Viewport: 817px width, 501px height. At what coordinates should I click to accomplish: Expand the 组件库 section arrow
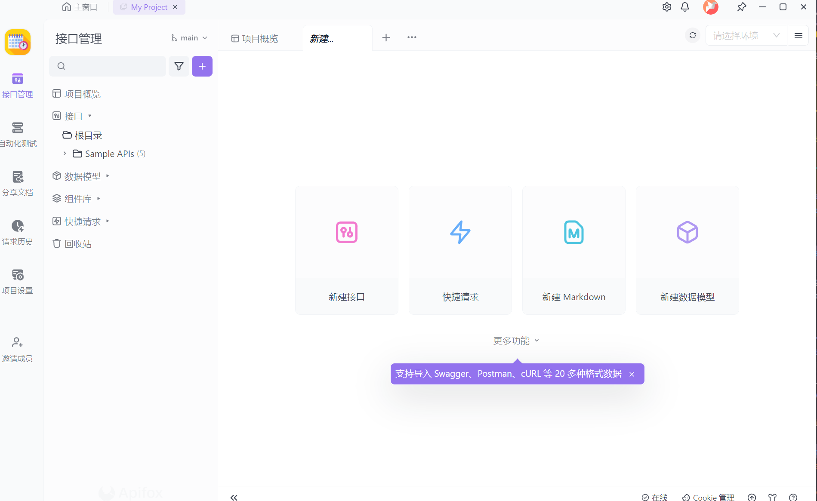pyautogui.click(x=99, y=199)
